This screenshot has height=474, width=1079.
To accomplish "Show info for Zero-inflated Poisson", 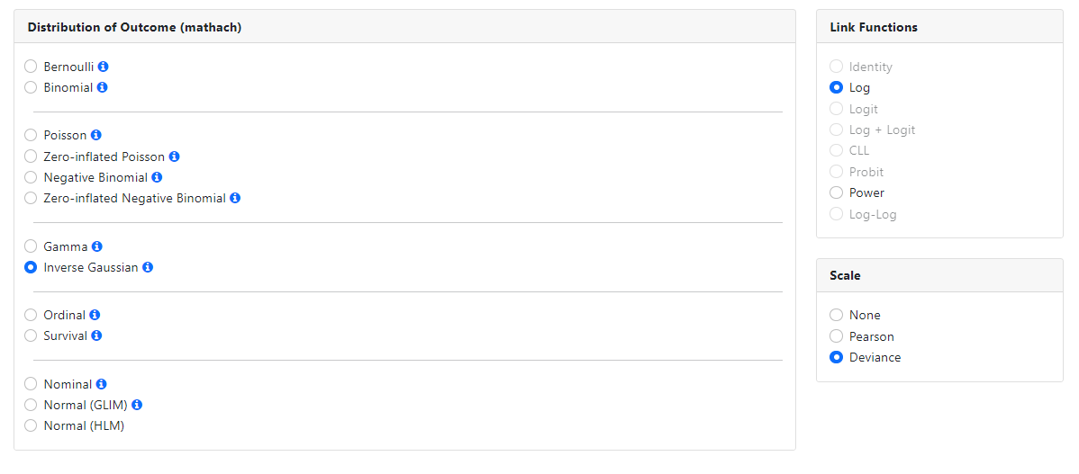I will pos(175,157).
